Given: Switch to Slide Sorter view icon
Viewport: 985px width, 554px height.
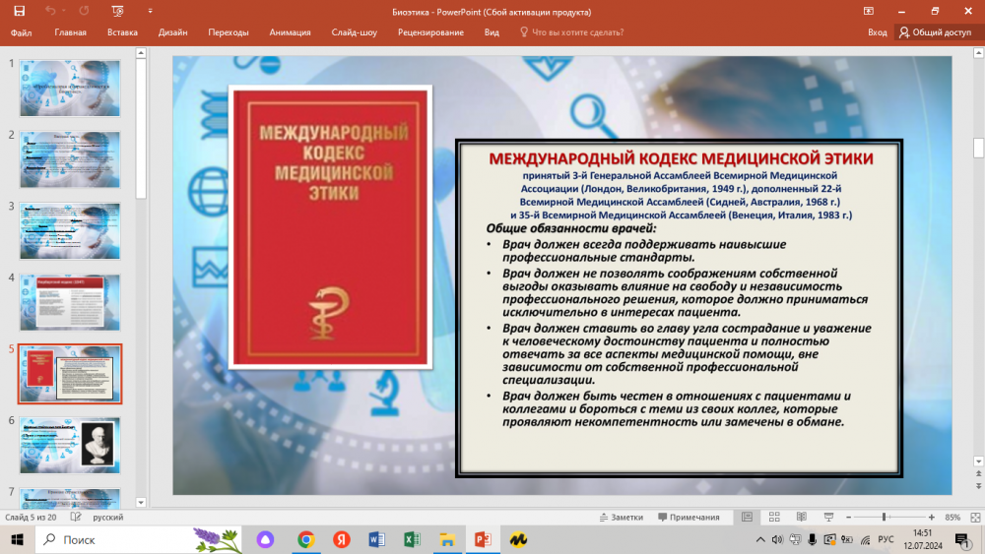Looking at the screenshot, I should pos(774,517).
